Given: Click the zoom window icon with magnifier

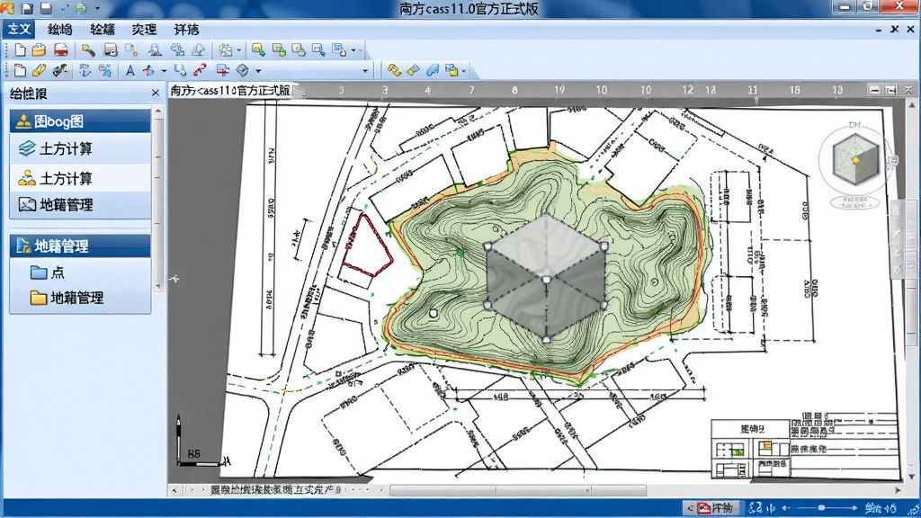Looking at the screenshot, I should click(x=318, y=50).
